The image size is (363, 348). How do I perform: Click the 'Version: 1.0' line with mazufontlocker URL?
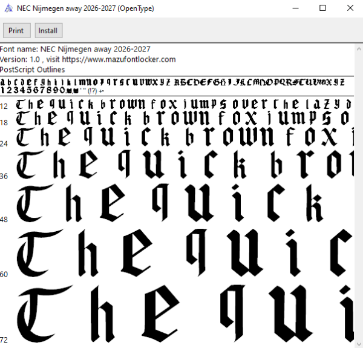click(88, 59)
